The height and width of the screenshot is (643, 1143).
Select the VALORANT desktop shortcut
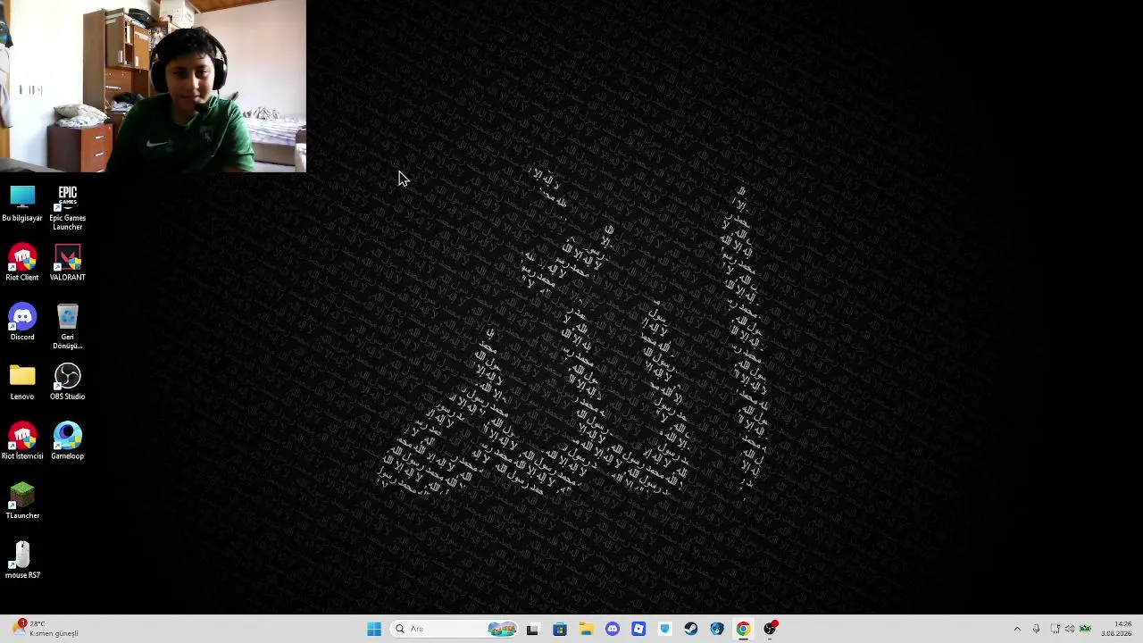68,263
